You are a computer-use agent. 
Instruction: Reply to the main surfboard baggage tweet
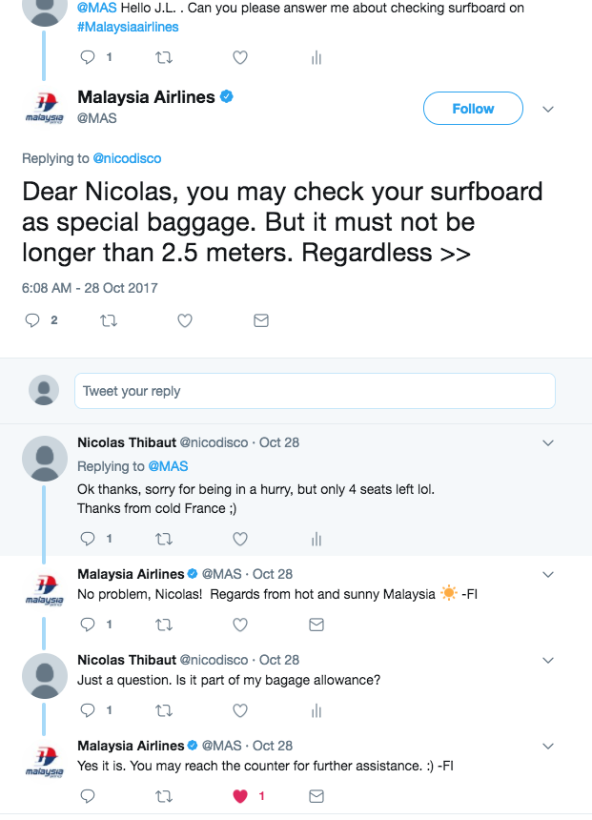tap(31, 321)
